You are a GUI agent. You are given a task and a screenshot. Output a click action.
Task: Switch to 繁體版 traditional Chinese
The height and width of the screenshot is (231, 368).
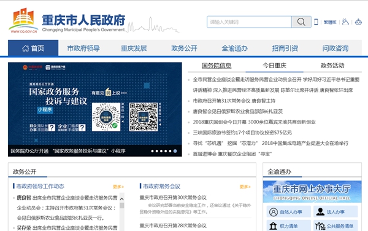(x=330, y=22)
